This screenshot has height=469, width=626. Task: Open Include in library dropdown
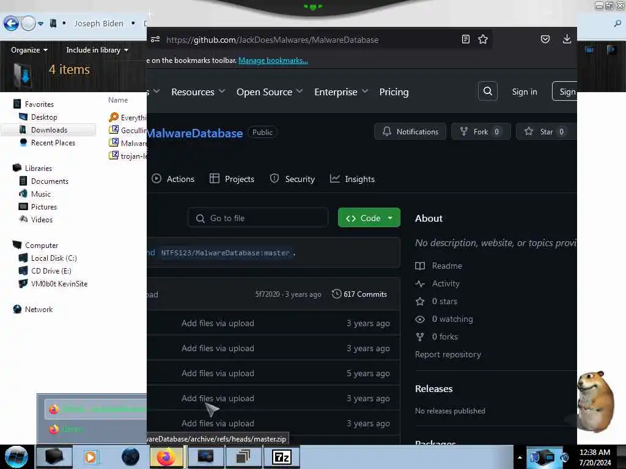(97, 50)
